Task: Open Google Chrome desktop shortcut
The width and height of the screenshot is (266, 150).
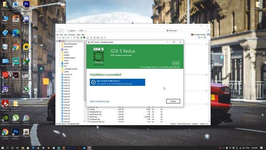Action: 5,134
